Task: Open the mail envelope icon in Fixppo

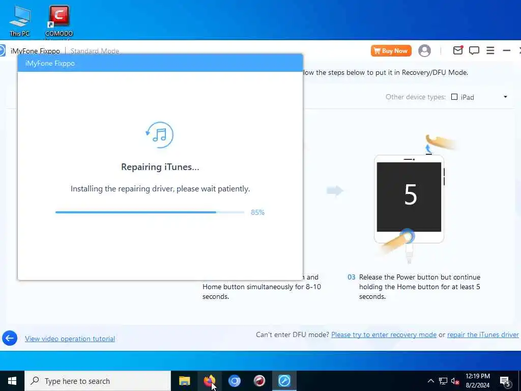Action: [x=458, y=50]
